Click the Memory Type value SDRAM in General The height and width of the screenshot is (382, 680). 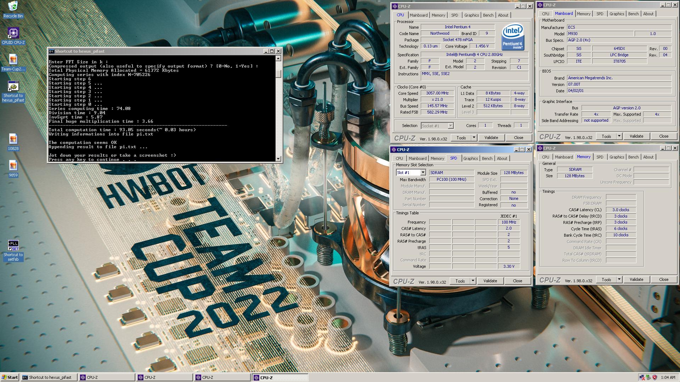click(575, 169)
